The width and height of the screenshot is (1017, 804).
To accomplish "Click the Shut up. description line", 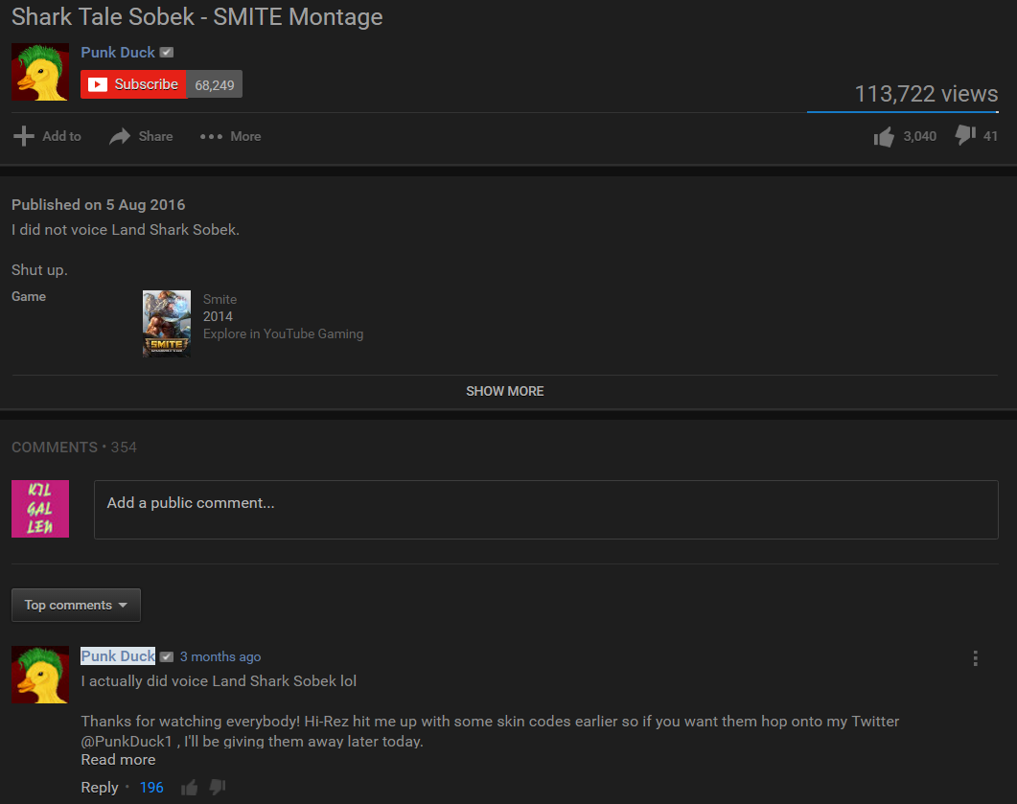I will [x=39, y=269].
